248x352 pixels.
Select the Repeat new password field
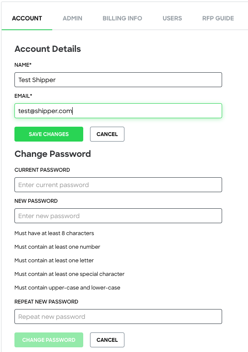click(118, 317)
